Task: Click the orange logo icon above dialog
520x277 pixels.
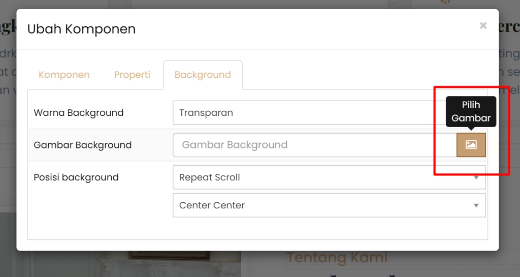Action: coord(445,3)
